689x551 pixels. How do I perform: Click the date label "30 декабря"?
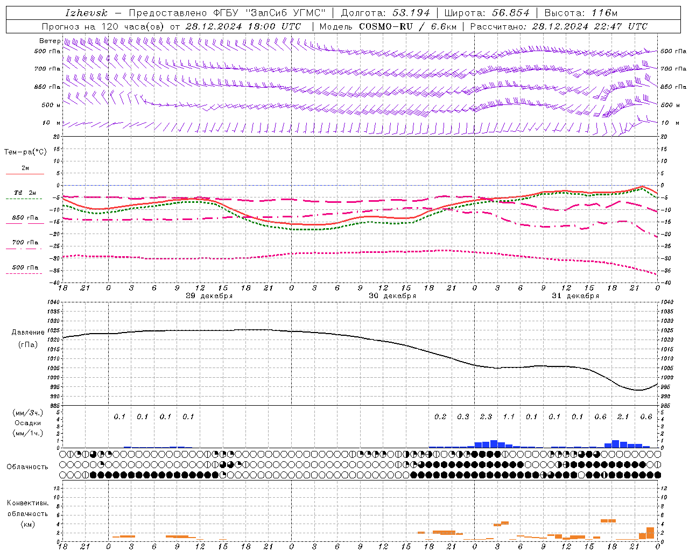click(392, 296)
